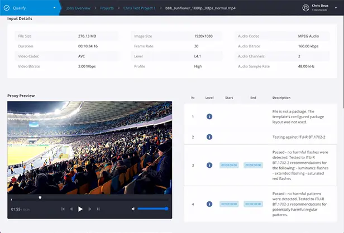
Task: Click the playhead marker on timeline
Action: pyautogui.click(x=40, y=198)
